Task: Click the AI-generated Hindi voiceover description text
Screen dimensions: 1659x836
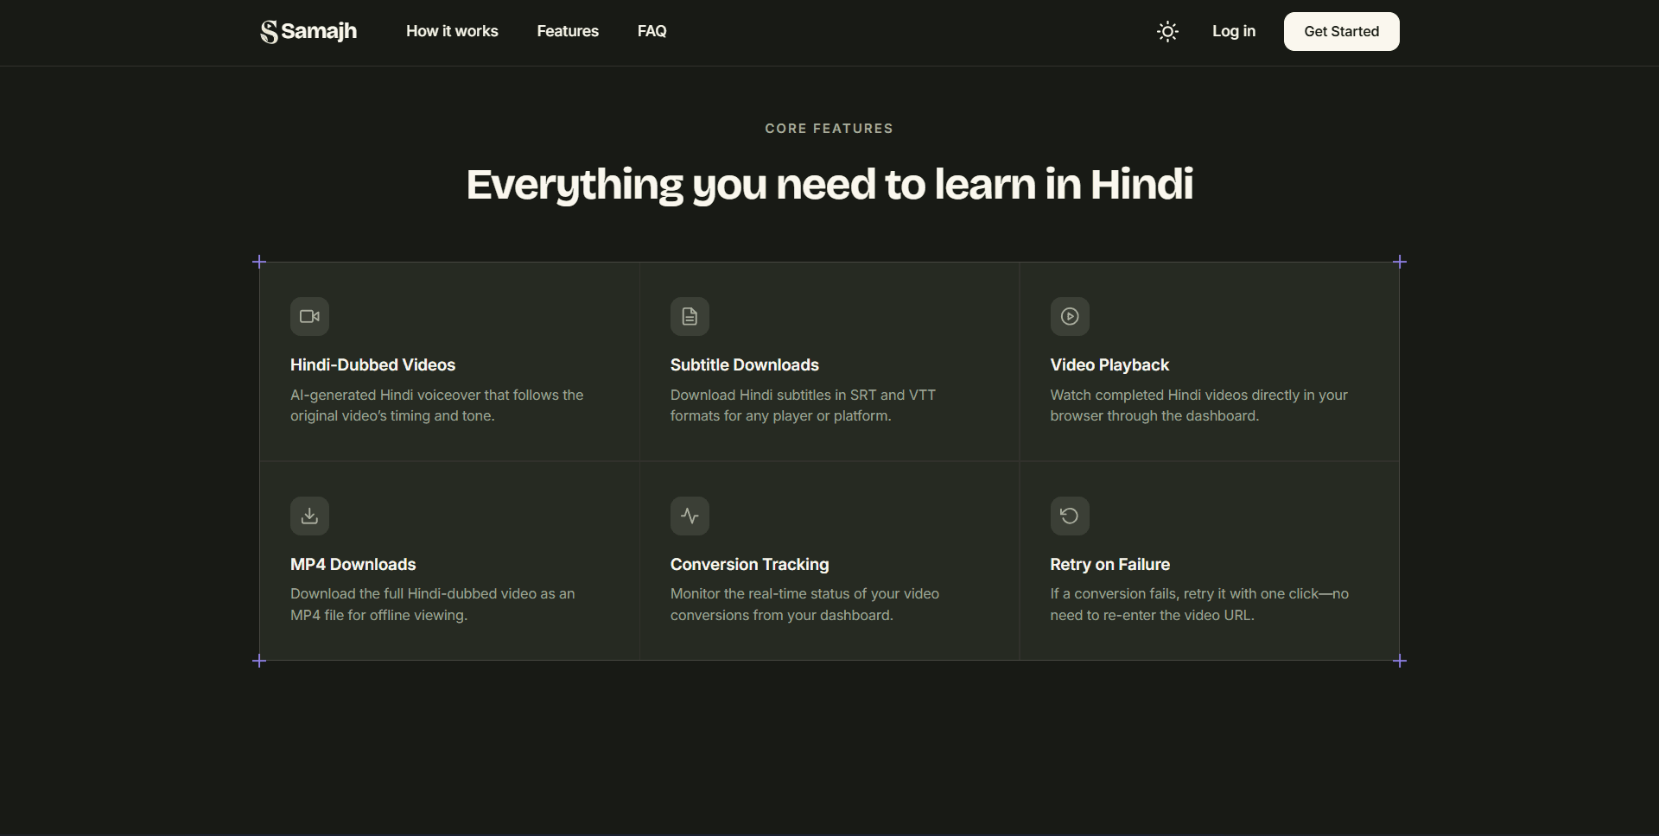Action: pos(436,405)
